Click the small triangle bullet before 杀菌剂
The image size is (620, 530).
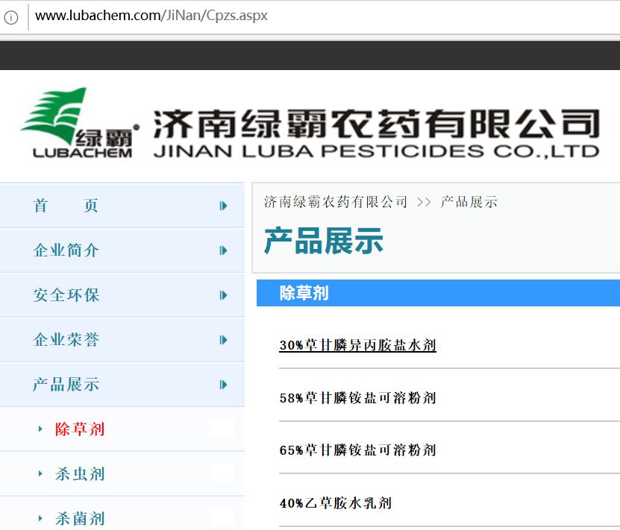coord(40,518)
